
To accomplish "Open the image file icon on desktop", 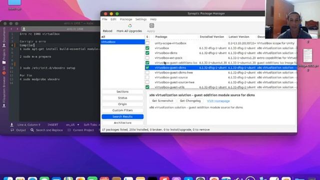I will 308,55.
